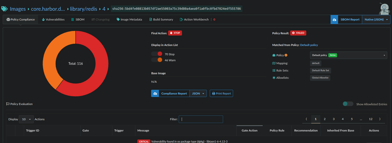This screenshot has height=143, width=392.
Task: Open the Image Metadata tab
Action: (x=129, y=19)
